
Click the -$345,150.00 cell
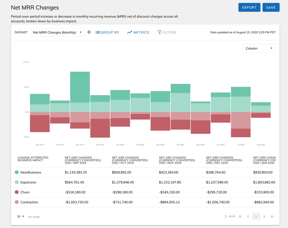pyautogui.click(x=169, y=192)
